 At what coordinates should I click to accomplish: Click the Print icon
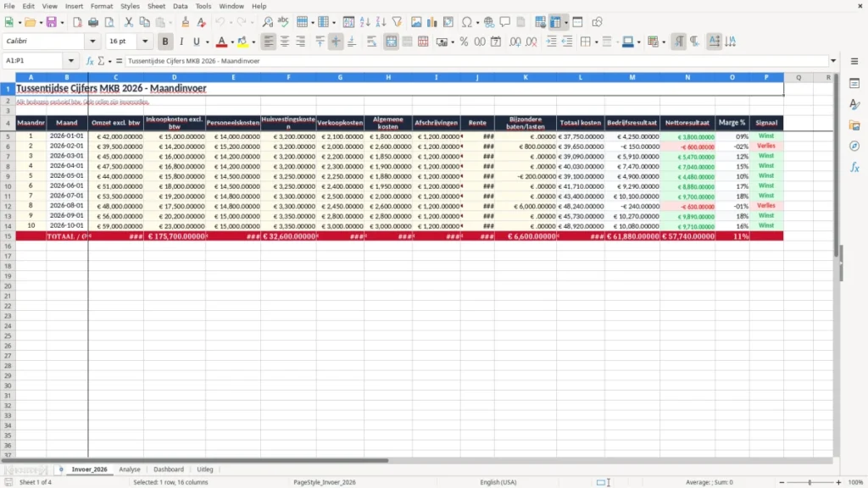click(93, 22)
